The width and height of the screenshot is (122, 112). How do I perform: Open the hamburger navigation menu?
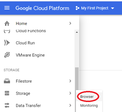[x=7, y=8]
